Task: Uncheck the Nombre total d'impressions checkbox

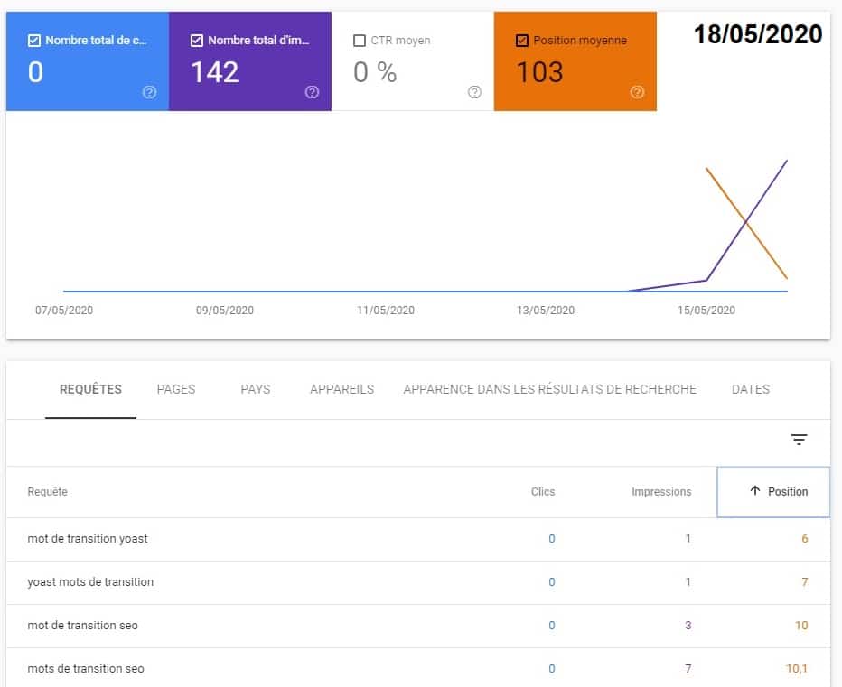Action: tap(197, 41)
